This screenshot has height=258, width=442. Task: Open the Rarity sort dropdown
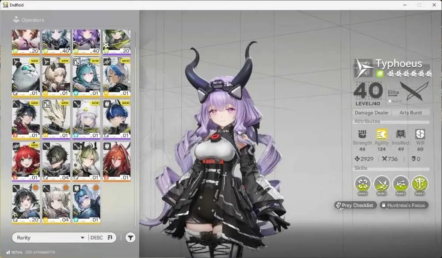[x=51, y=238]
